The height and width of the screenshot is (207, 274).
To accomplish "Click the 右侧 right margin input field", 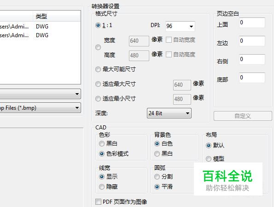I will coord(252,59).
